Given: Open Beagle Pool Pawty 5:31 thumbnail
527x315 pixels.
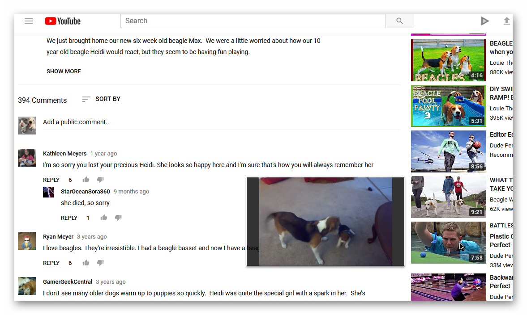Looking at the screenshot, I should [448, 106].
